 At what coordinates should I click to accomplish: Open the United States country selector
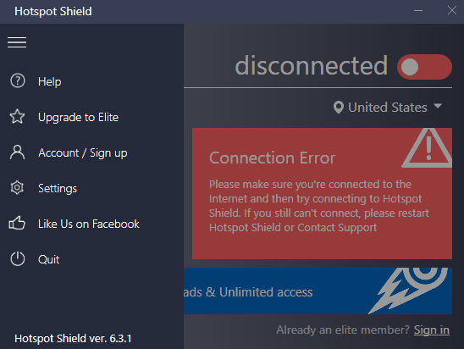[388, 108]
